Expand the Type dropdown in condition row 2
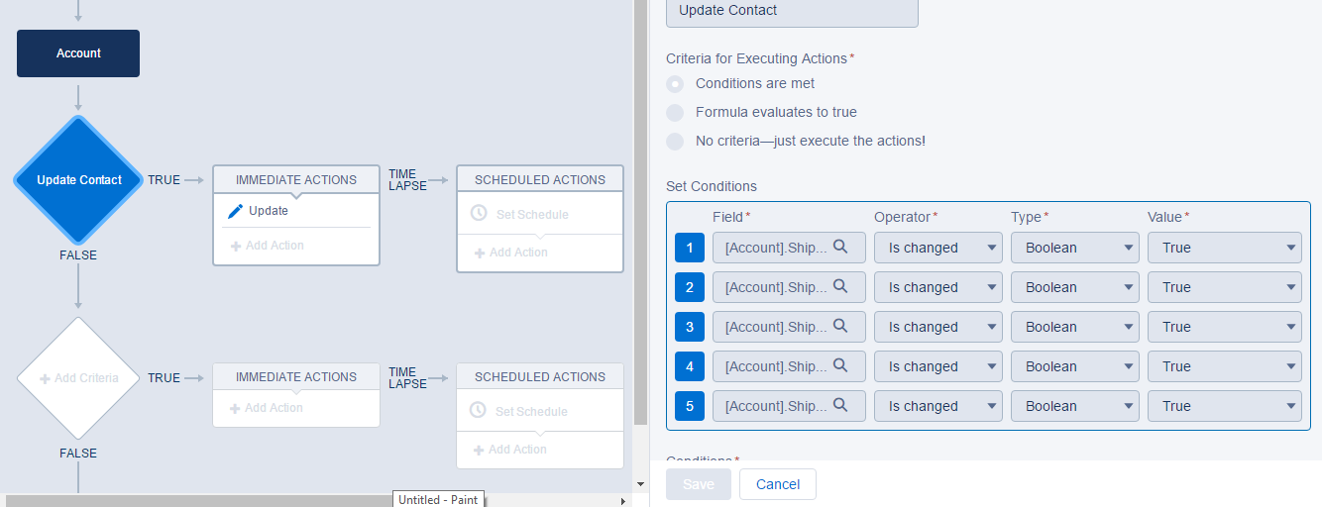The image size is (1322, 507). pos(1074,287)
